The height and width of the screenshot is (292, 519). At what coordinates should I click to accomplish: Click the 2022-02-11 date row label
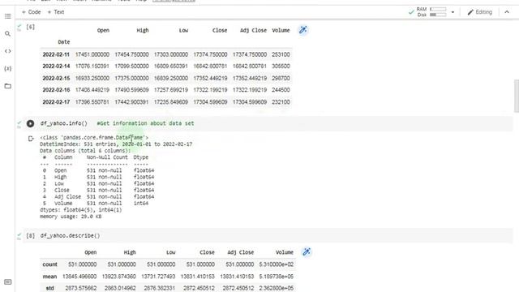point(56,54)
